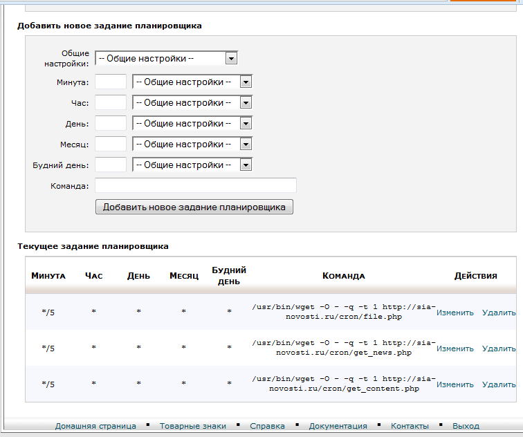The image size is (523, 437).
Task: Click the День column header
Action: point(138,276)
